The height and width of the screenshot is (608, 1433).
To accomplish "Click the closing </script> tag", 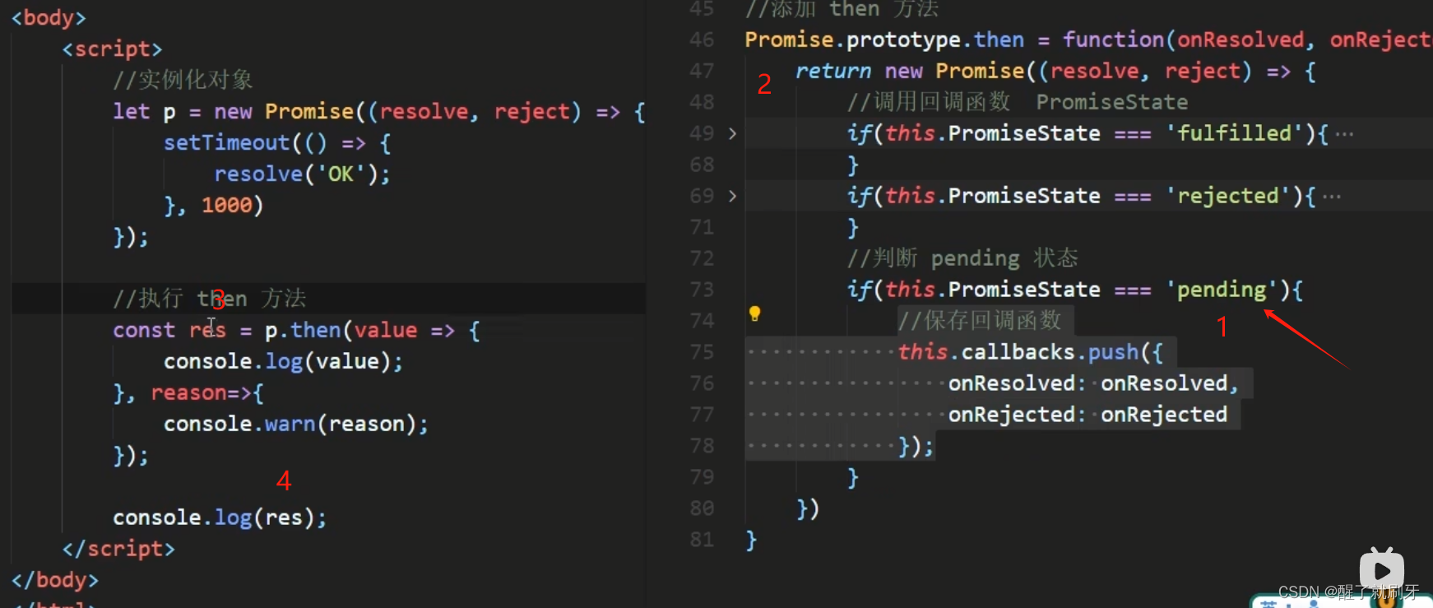I will tap(118, 549).
